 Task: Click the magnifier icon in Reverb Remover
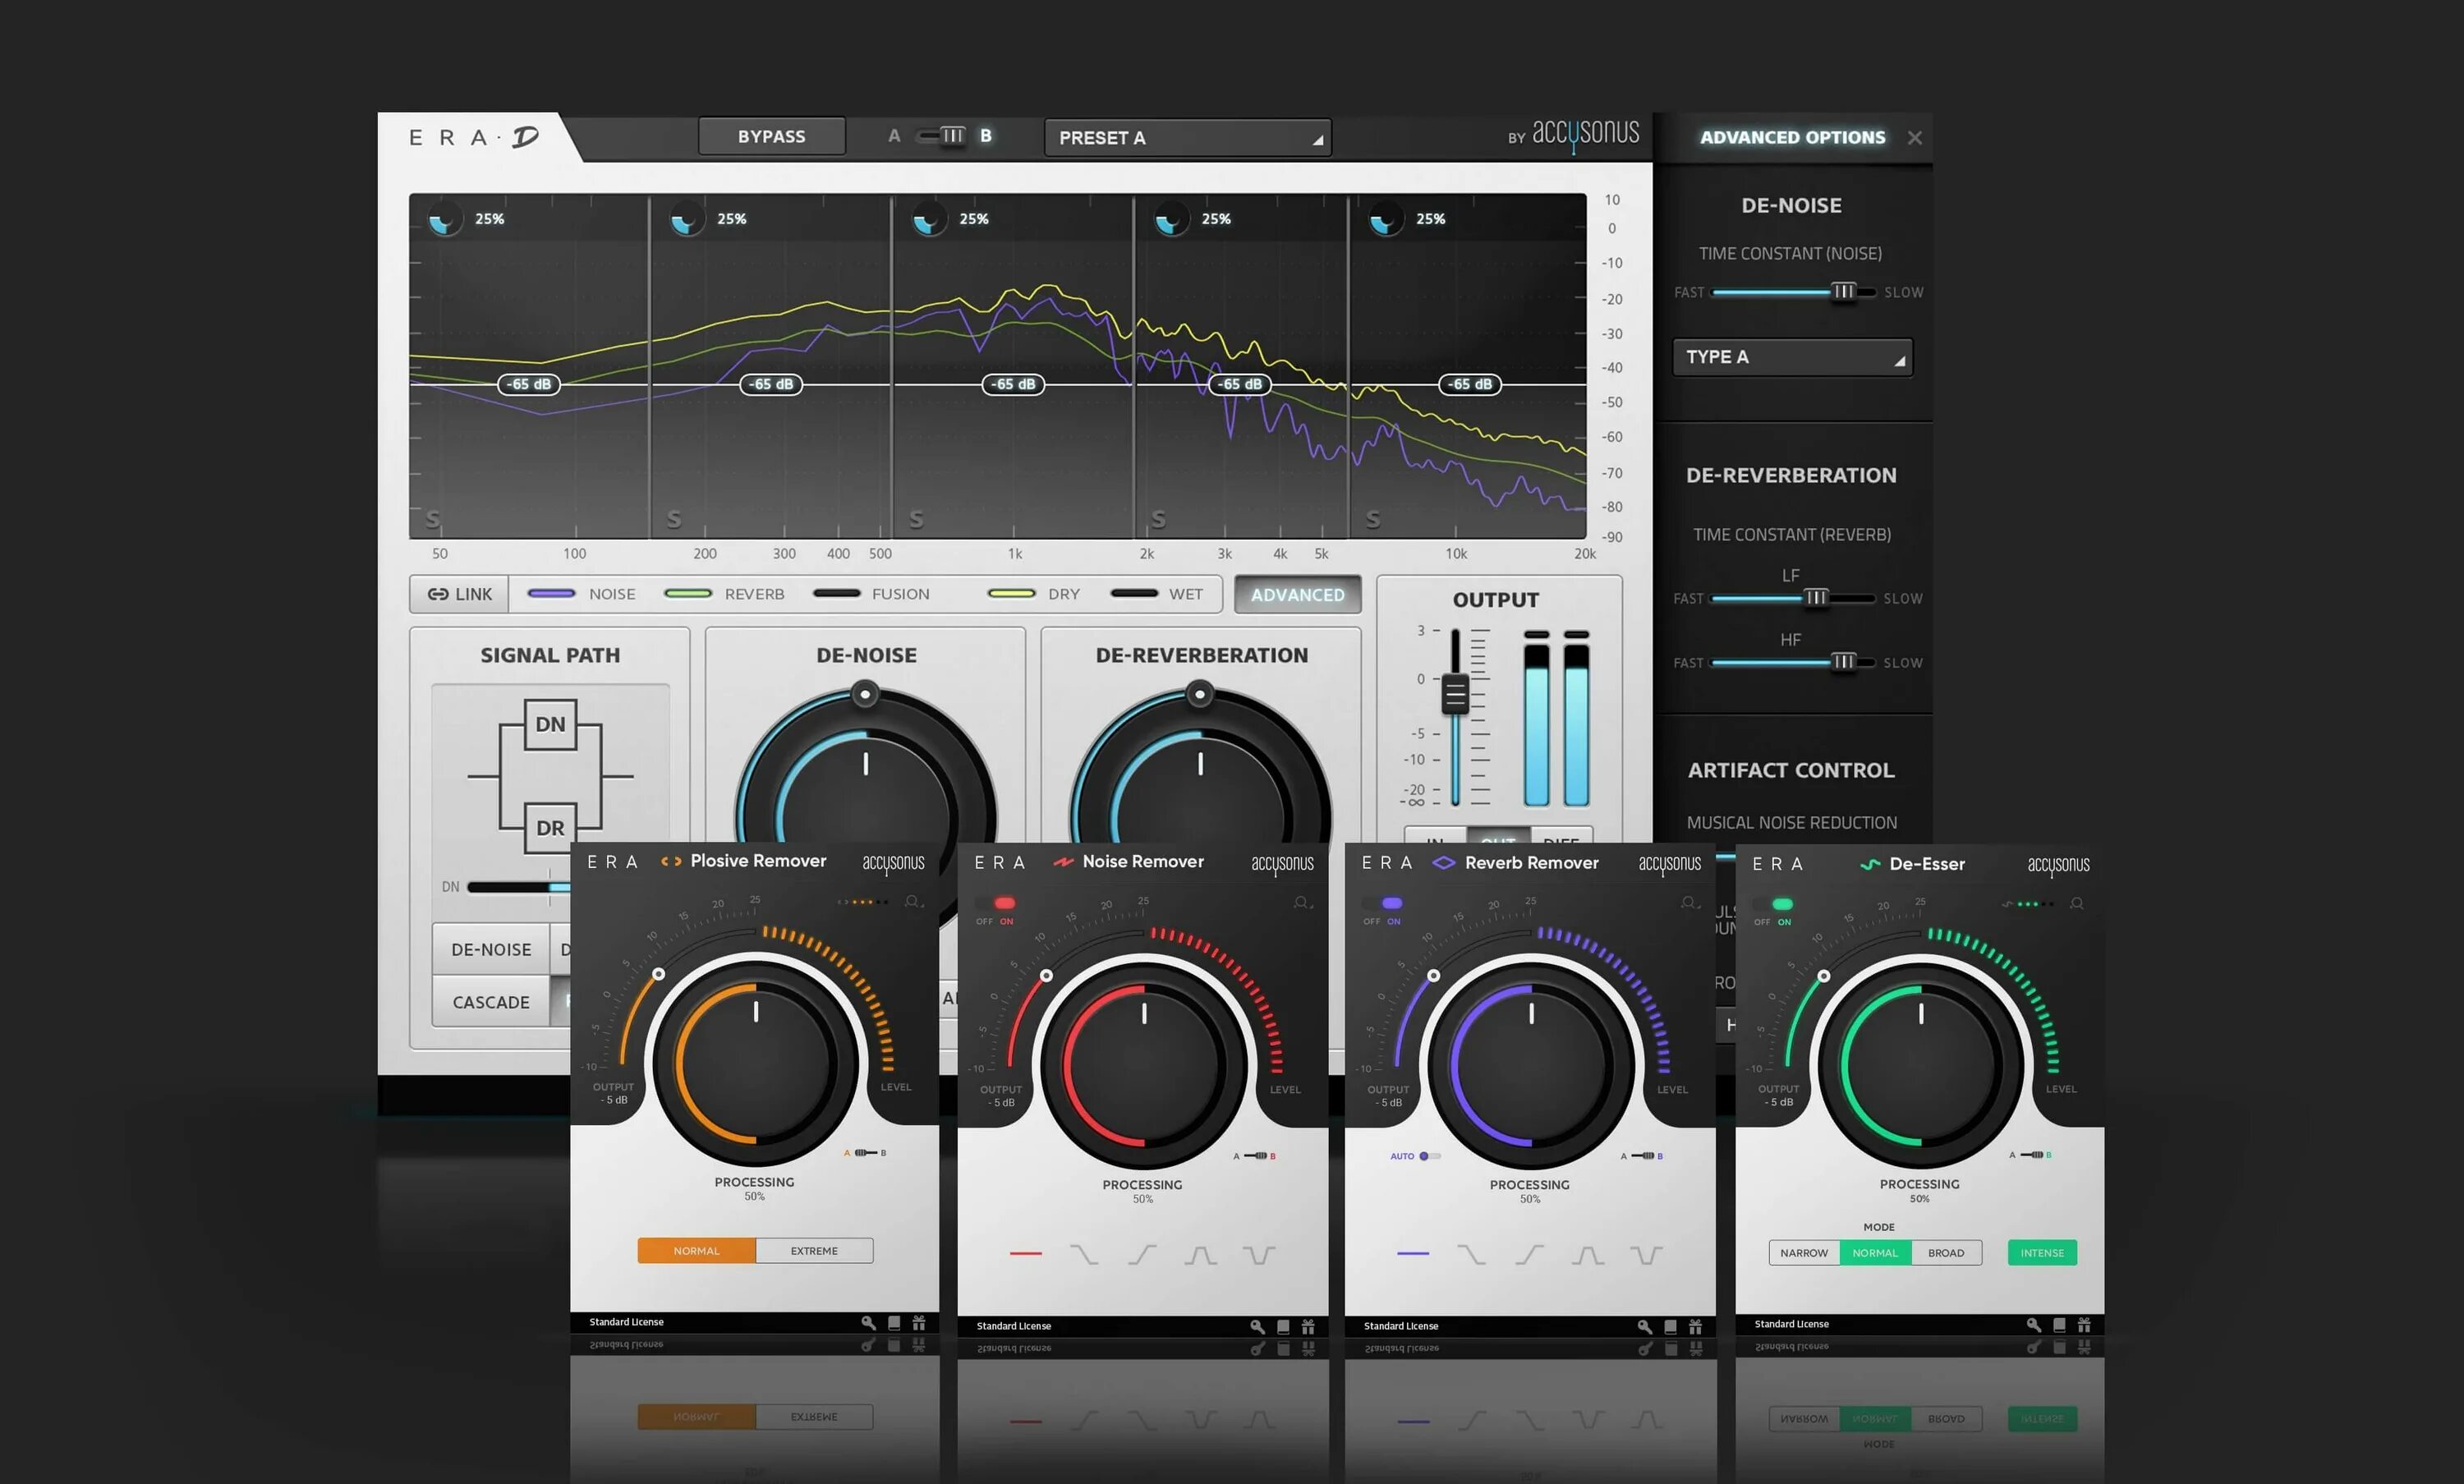tap(1689, 903)
